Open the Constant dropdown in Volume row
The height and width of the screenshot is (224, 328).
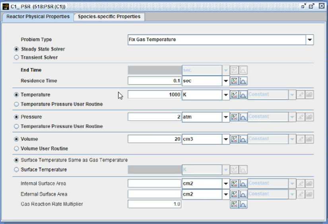point(292,139)
